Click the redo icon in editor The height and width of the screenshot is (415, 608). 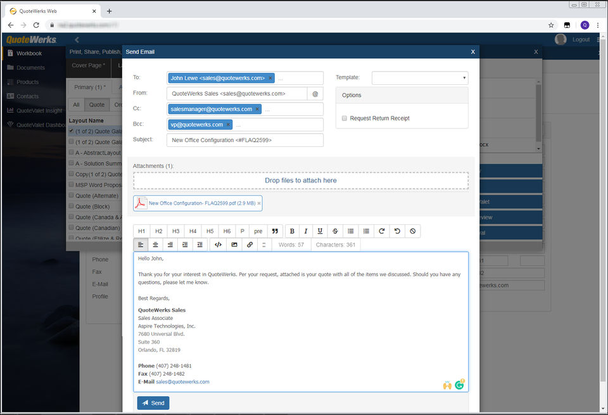pyautogui.click(x=381, y=231)
